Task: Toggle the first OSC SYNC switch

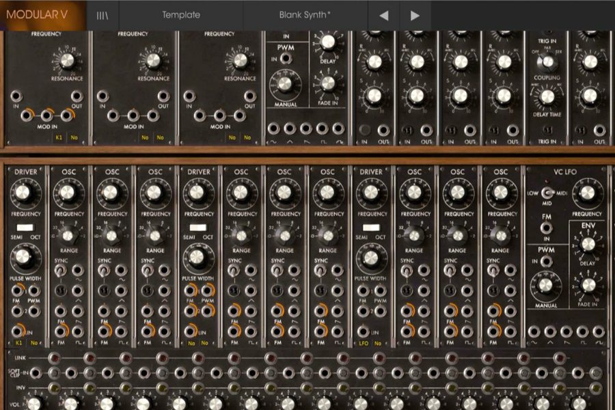Action: pos(60,271)
